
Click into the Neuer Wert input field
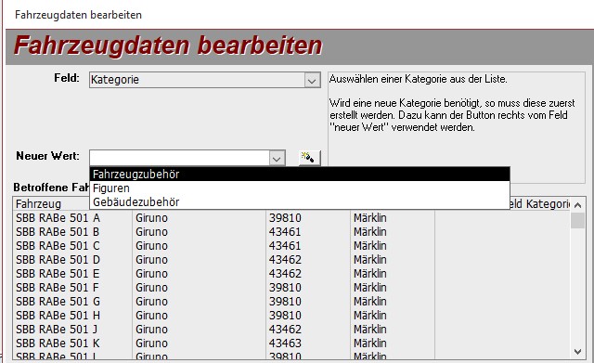pos(179,158)
